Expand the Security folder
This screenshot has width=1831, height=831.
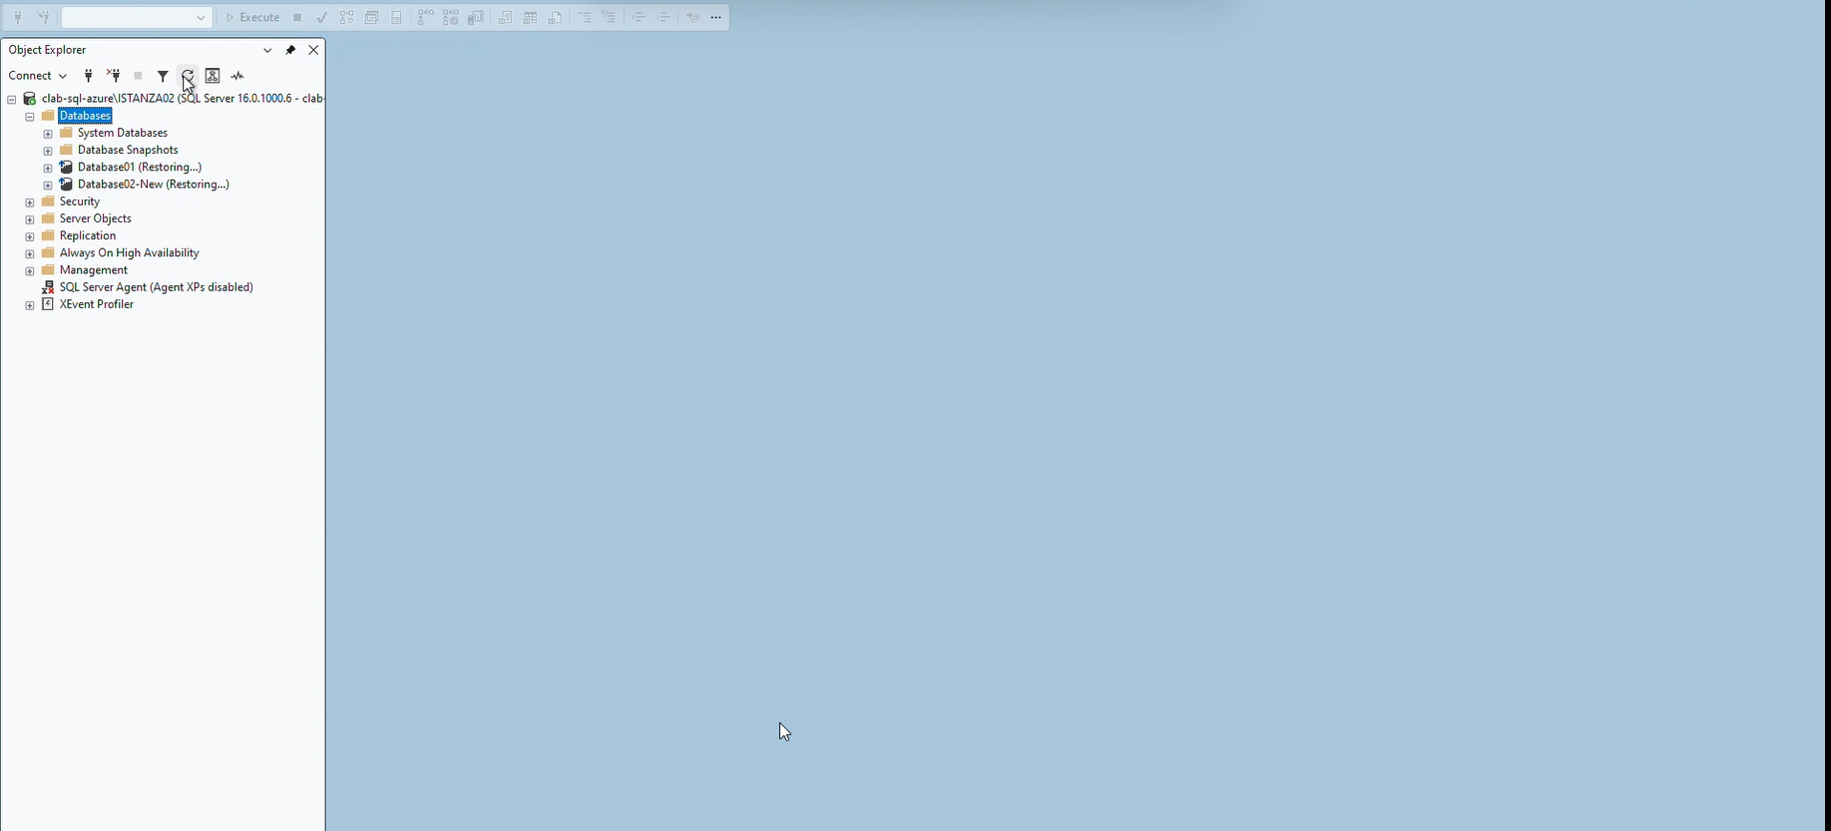tap(30, 203)
